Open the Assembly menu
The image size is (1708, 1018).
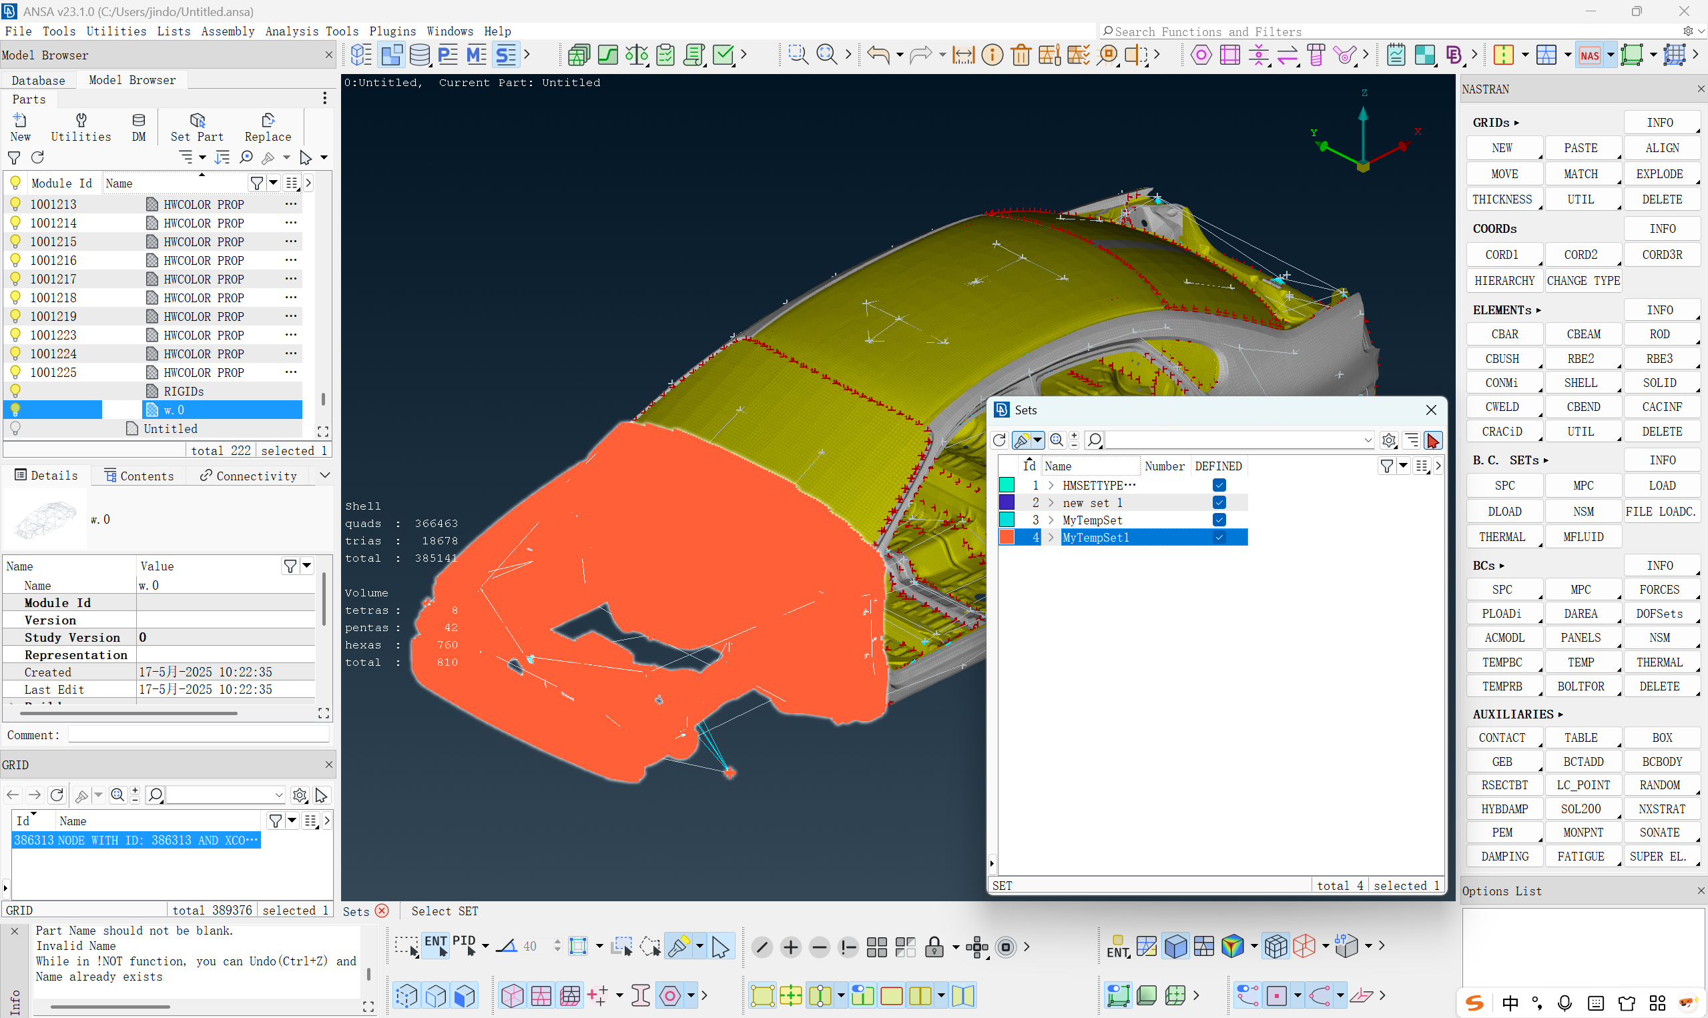(x=227, y=31)
